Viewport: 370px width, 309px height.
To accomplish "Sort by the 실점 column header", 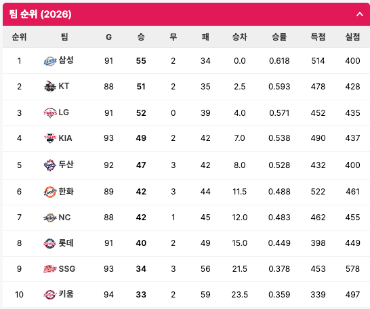I will [352, 37].
